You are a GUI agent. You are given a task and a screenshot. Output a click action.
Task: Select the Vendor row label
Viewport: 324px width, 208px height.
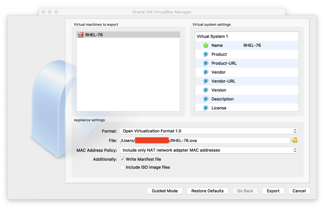pos(218,72)
